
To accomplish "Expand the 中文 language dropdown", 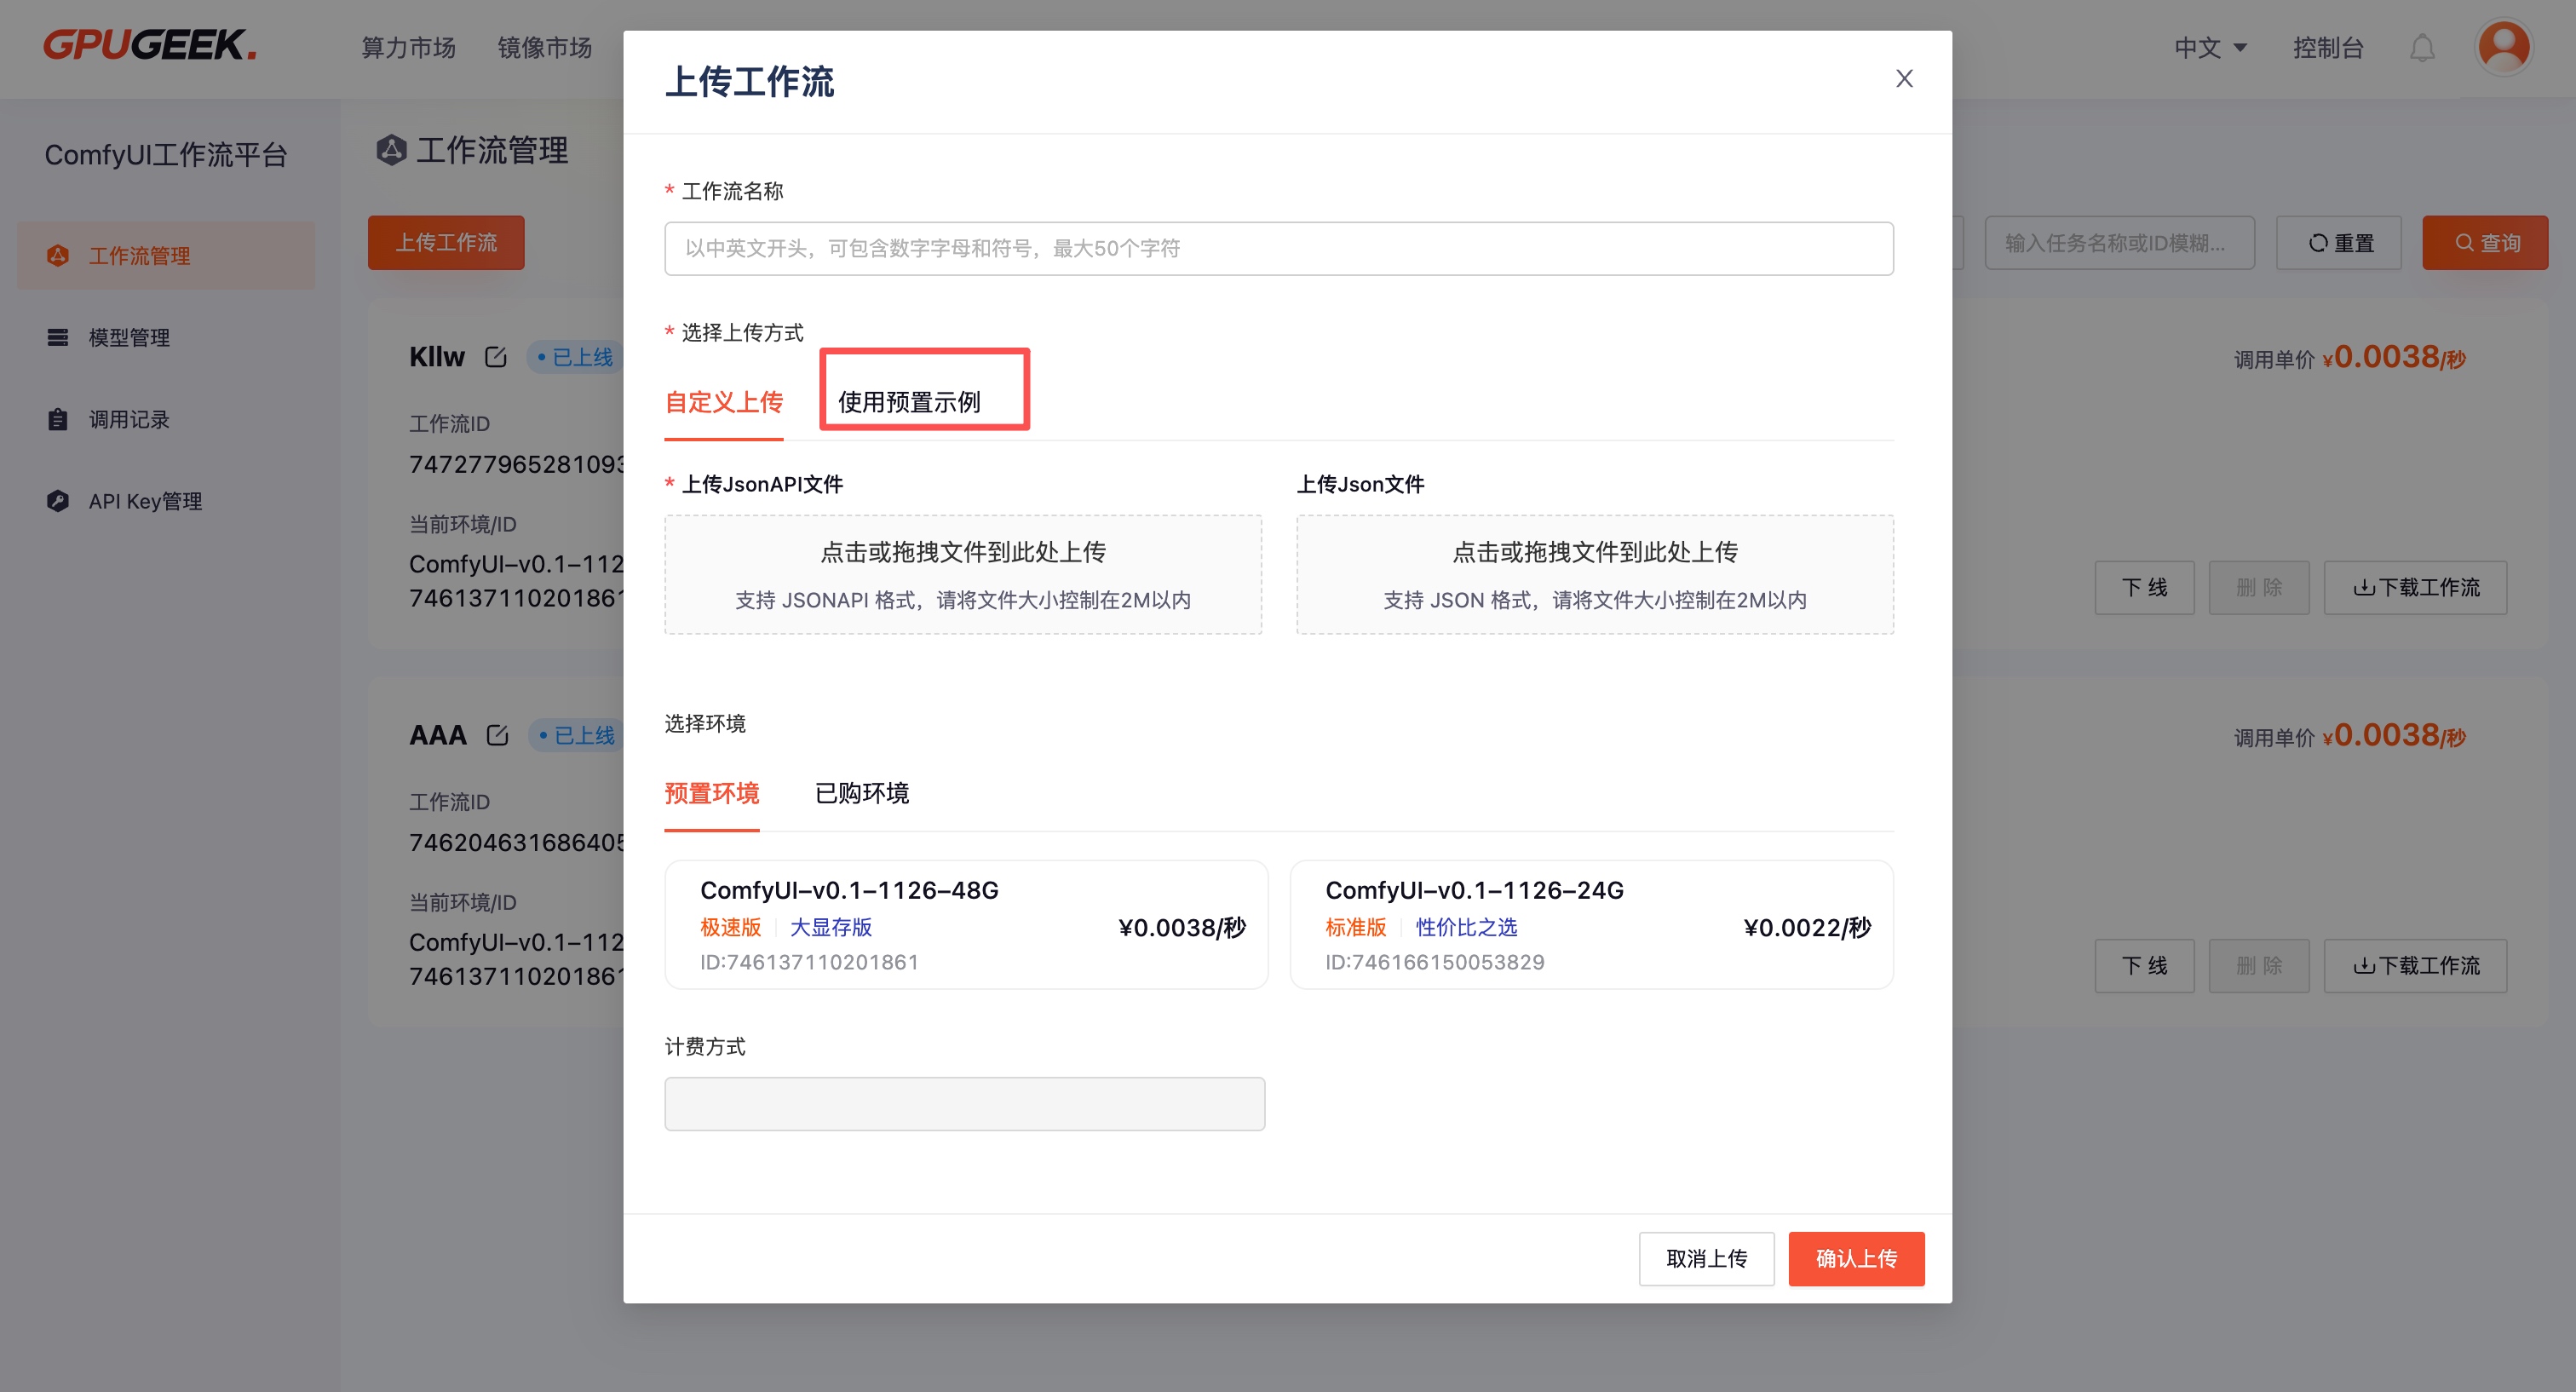I will (2210, 47).
